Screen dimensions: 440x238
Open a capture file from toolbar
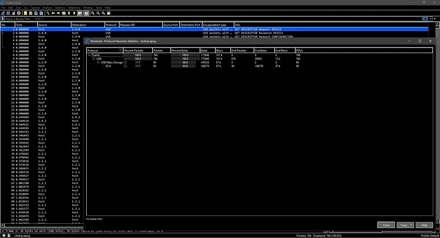25,13
